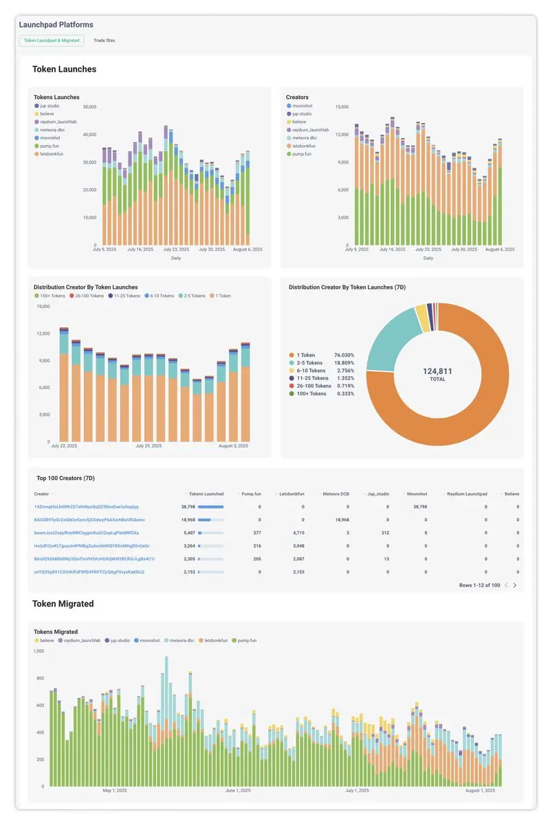The height and width of the screenshot is (825, 552).
Task: Toggle letsbonkfun legend dot in Creators chart
Action: tap(289, 146)
